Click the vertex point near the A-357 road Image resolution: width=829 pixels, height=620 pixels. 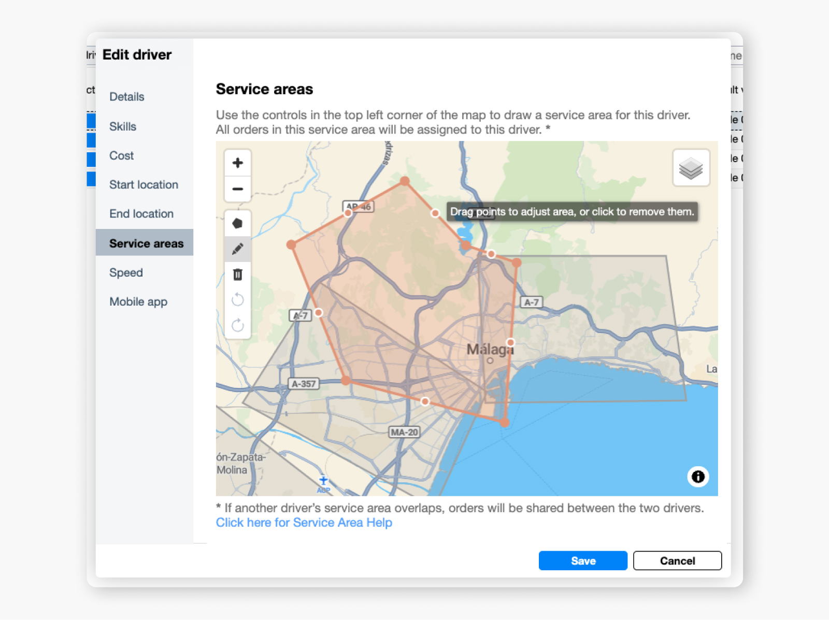click(x=345, y=380)
